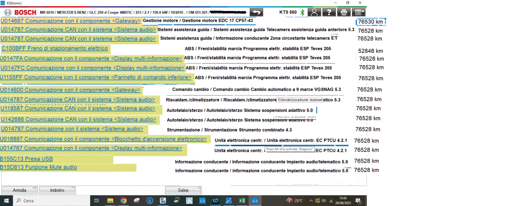Screen dimensions: 512x206
Task: Open the notification center icon
Action: (x=358, y=200)
